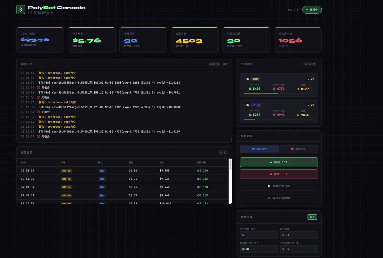383x258 pixels.
Task: Click the header clock 10:12:37
Action: pos(294,10)
